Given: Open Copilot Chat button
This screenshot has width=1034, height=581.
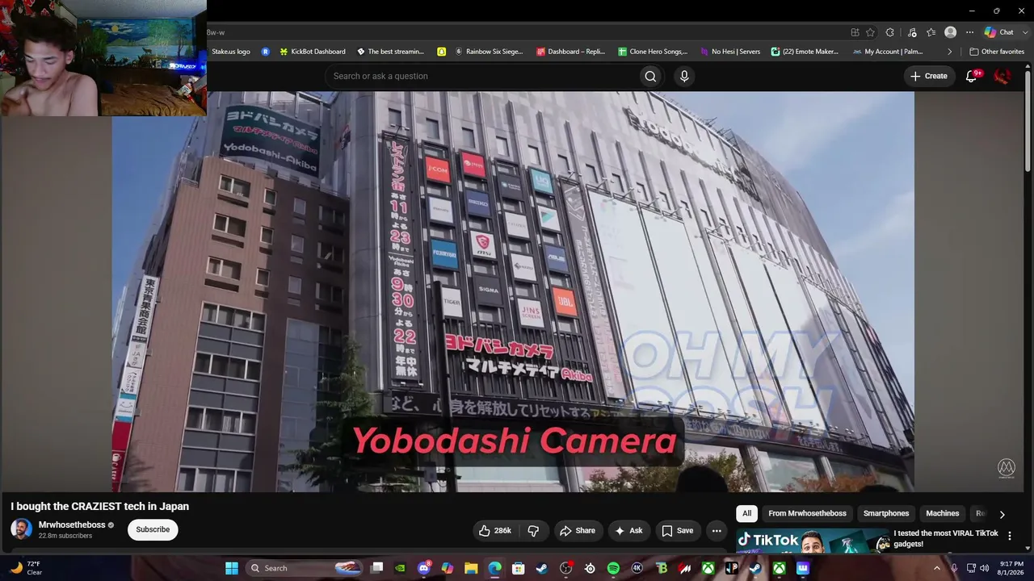Looking at the screenshot, I should click(x=998, y=32).
